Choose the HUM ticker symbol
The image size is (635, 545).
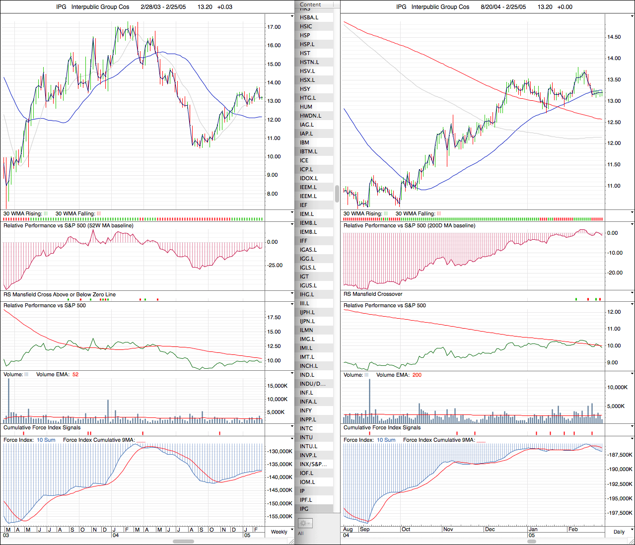coord(306,107)
